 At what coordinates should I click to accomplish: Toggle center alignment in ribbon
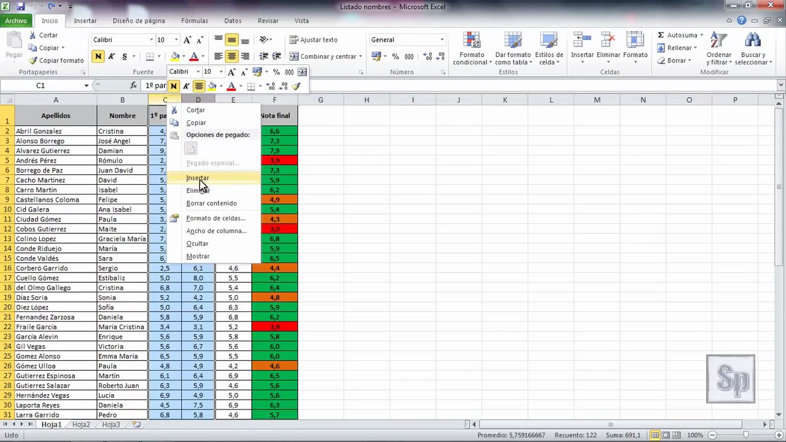click(232, 56)
